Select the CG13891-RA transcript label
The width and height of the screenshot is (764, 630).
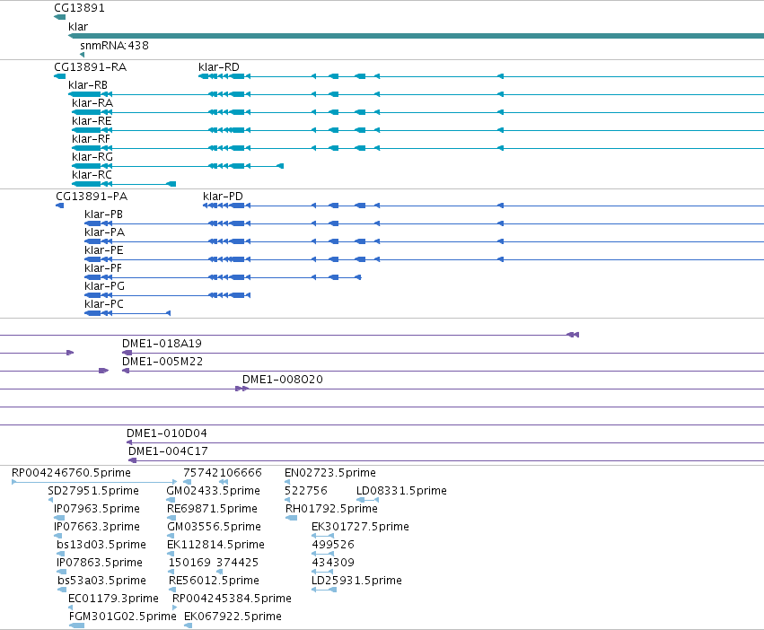coord(90,67)
